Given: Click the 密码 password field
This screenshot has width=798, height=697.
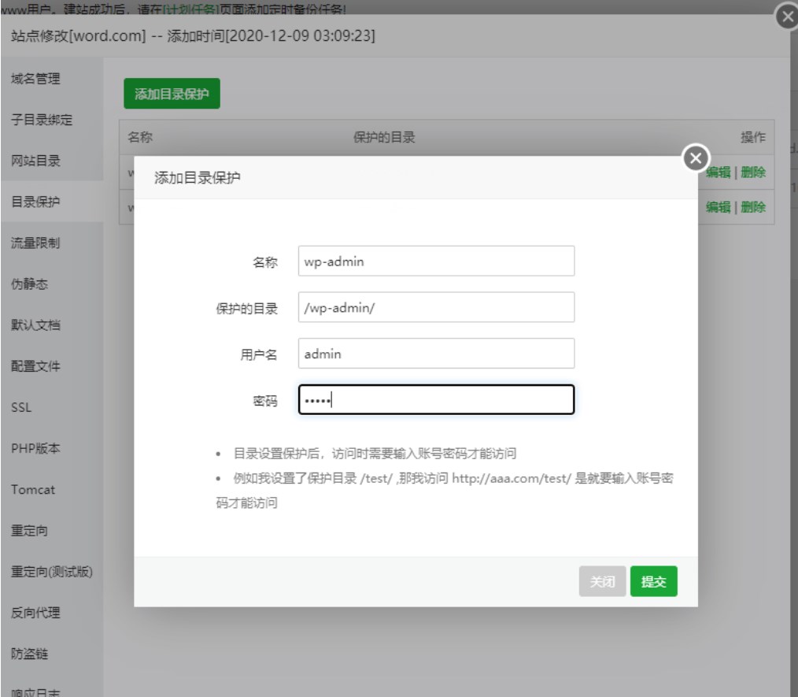Looking at the screenshot, I should (436, 399).
